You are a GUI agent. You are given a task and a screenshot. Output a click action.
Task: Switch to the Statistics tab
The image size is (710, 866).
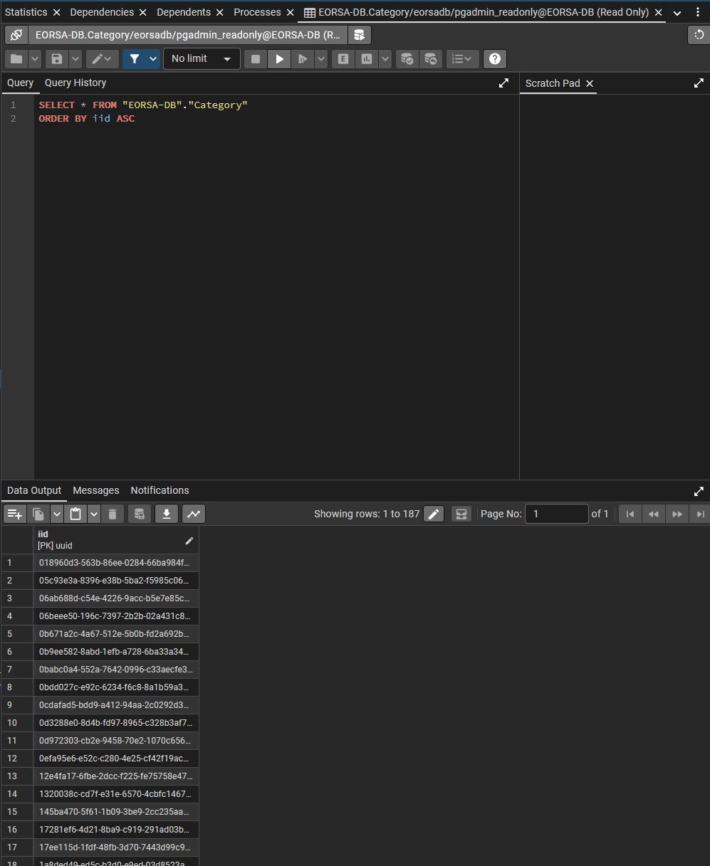(x=26, y=12)
